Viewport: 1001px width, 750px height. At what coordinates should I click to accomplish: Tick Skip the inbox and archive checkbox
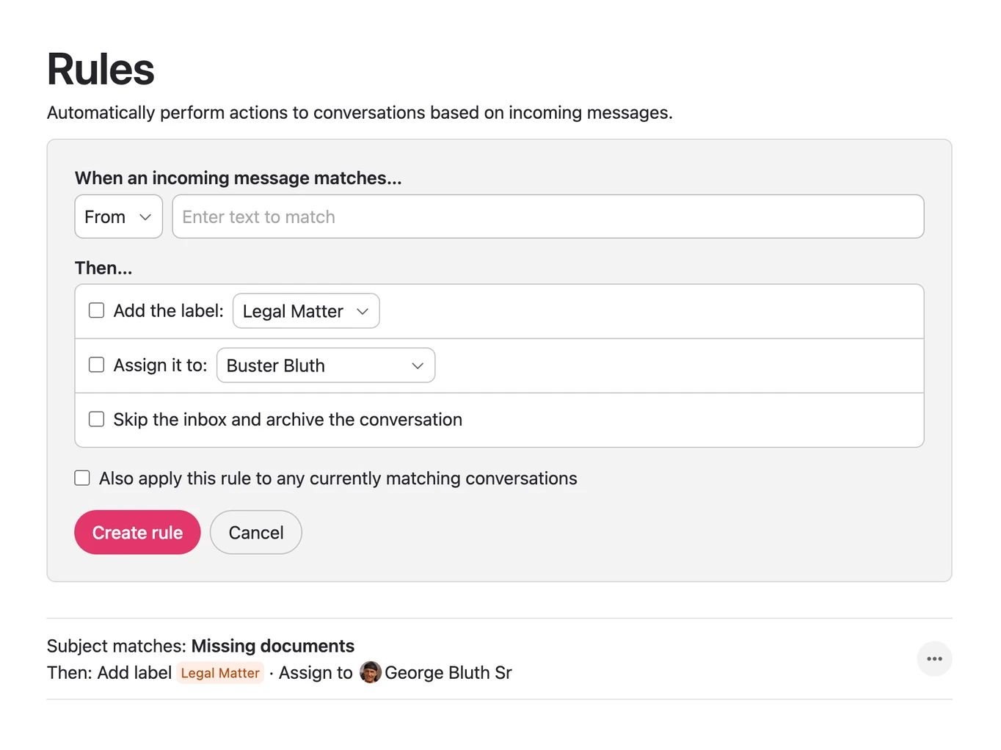pos(96,419)
